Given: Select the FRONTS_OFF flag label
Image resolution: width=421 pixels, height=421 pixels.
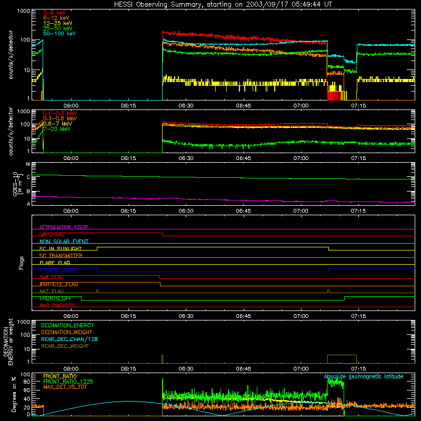Looking at the screenshot, I should click(x=55, y=298).
